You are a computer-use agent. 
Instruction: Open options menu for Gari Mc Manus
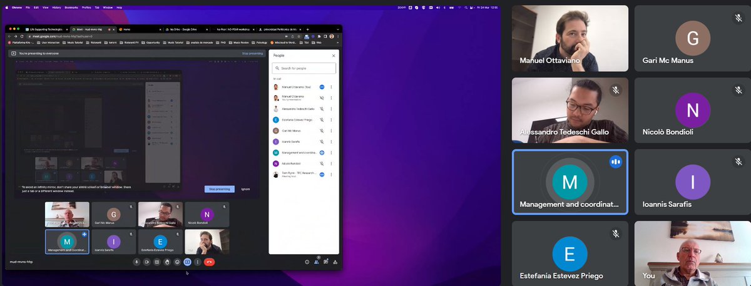tap(331, 131)
